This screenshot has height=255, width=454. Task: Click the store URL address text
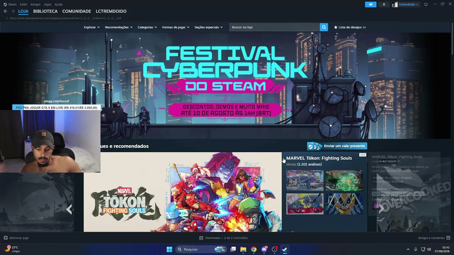point(65,18)
